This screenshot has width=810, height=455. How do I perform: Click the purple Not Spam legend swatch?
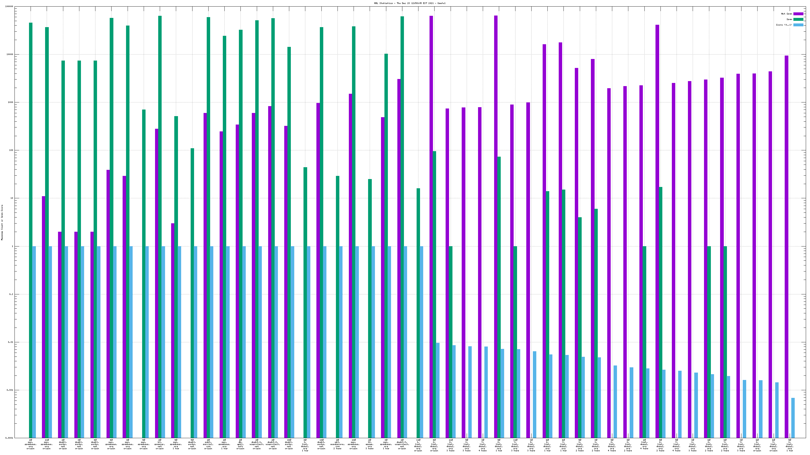(x=798, y=14)
